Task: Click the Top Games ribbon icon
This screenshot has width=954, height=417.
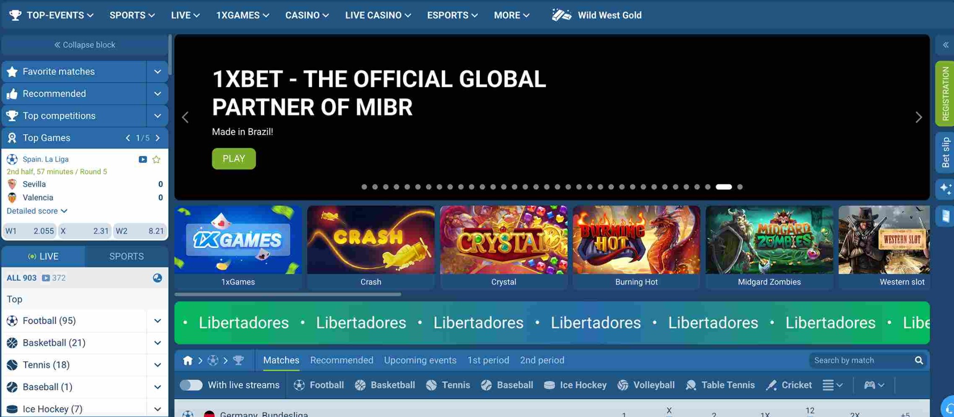Action: click(x=12, y=138)
